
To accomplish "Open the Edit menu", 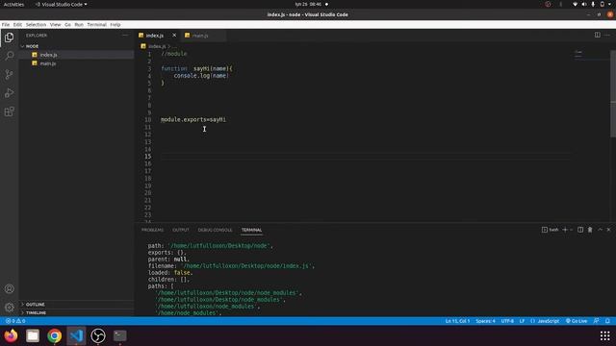I will point(17,24).
